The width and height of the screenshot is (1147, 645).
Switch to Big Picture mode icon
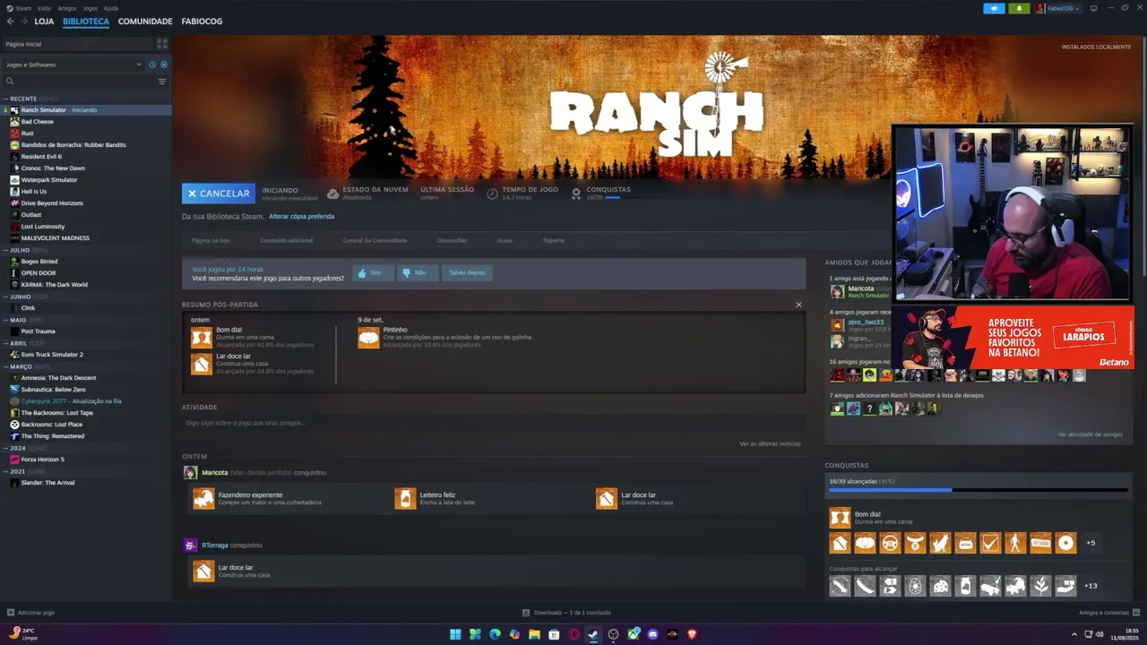tap(1093, 8)
